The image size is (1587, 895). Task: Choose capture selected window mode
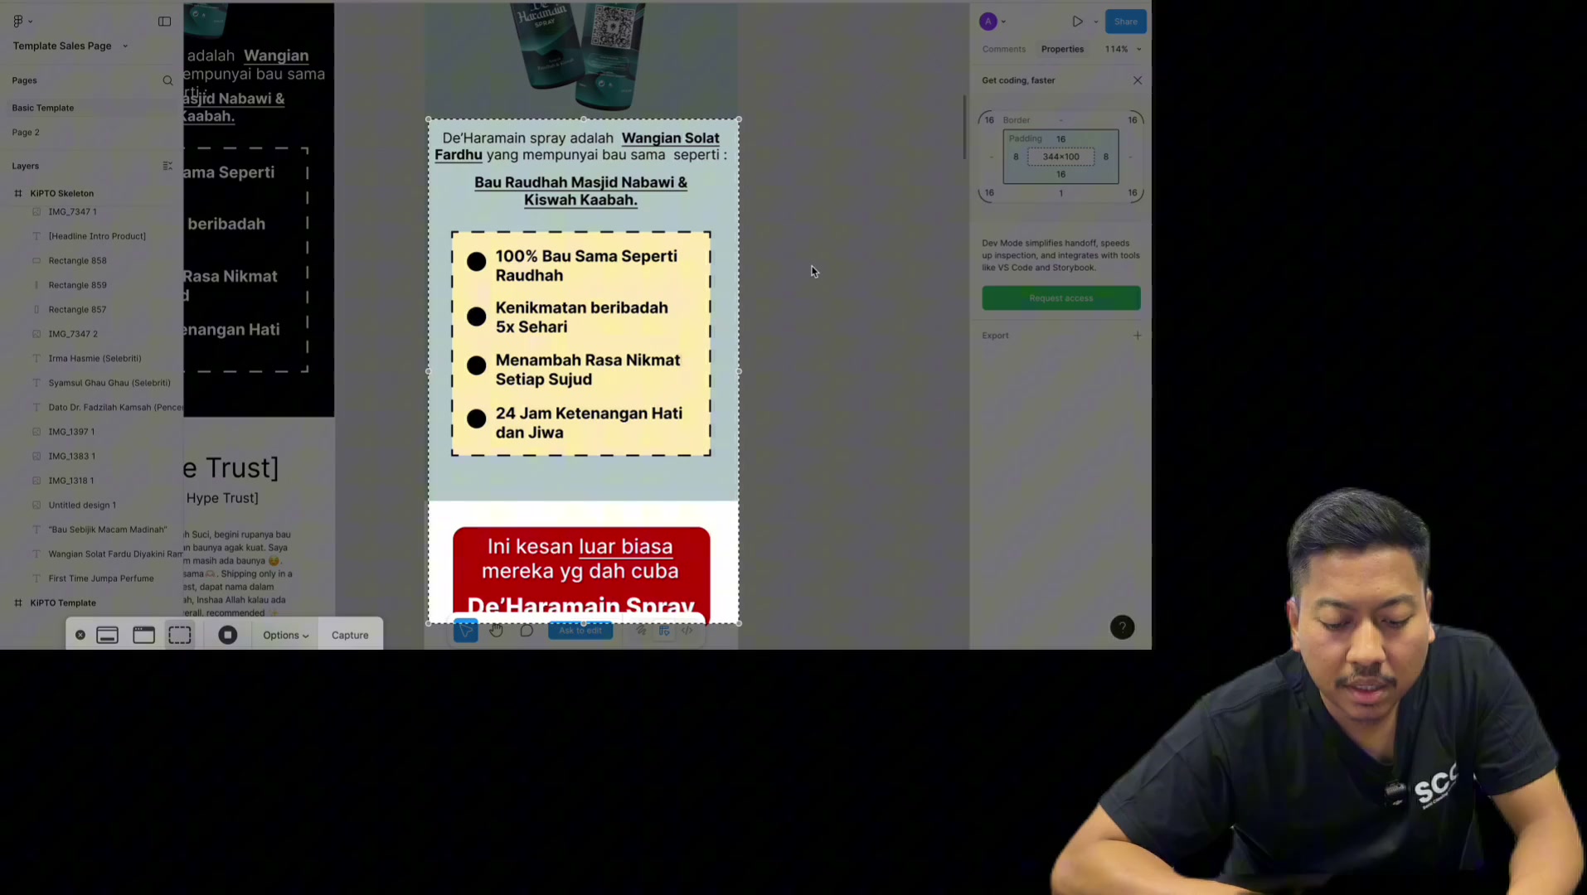point(144,635)
